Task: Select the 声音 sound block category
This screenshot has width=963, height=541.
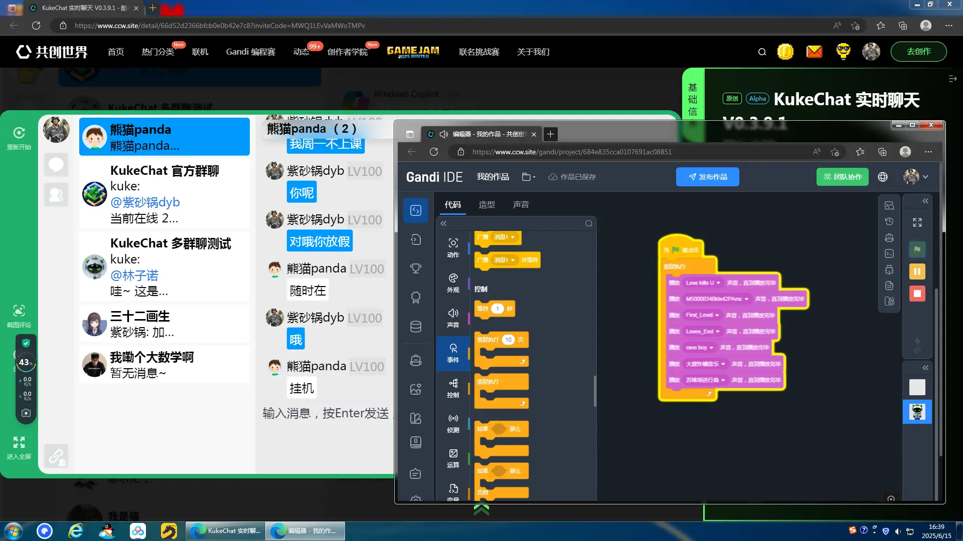Action: click(x=453, y=318)
